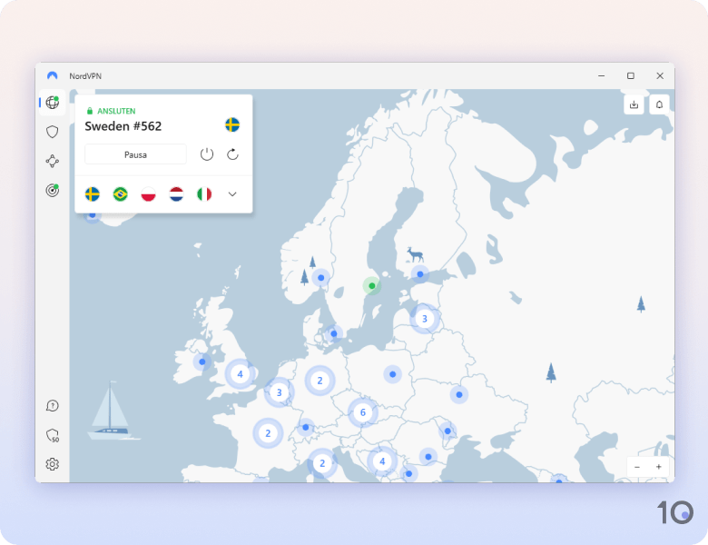The image size is (708, 545).
Task: Select the Italy flag in recent connections
Action: point(204,194)
